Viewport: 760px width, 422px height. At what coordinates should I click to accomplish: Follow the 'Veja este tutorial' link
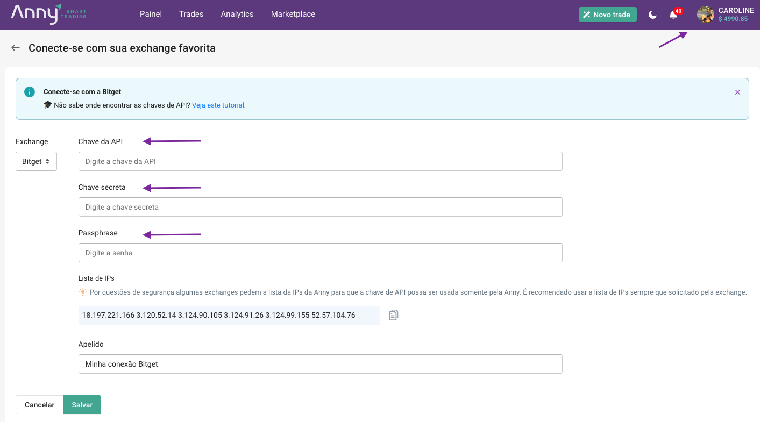point(218,105)
